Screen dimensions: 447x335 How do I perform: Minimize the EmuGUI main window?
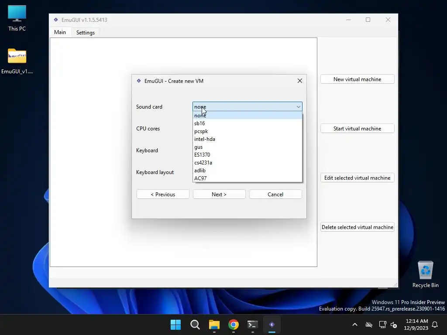(348, 20)
